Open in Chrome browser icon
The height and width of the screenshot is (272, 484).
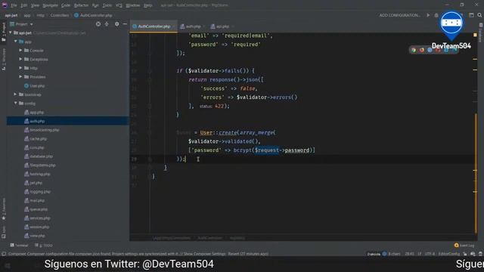pyautogui.click(x=414, y=50)
